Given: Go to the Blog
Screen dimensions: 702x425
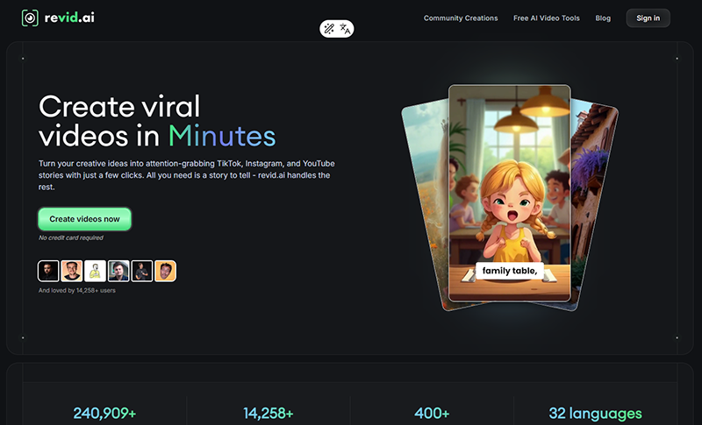Looking at the screenshot, I should pyautogui.click(x=603, y=18).
